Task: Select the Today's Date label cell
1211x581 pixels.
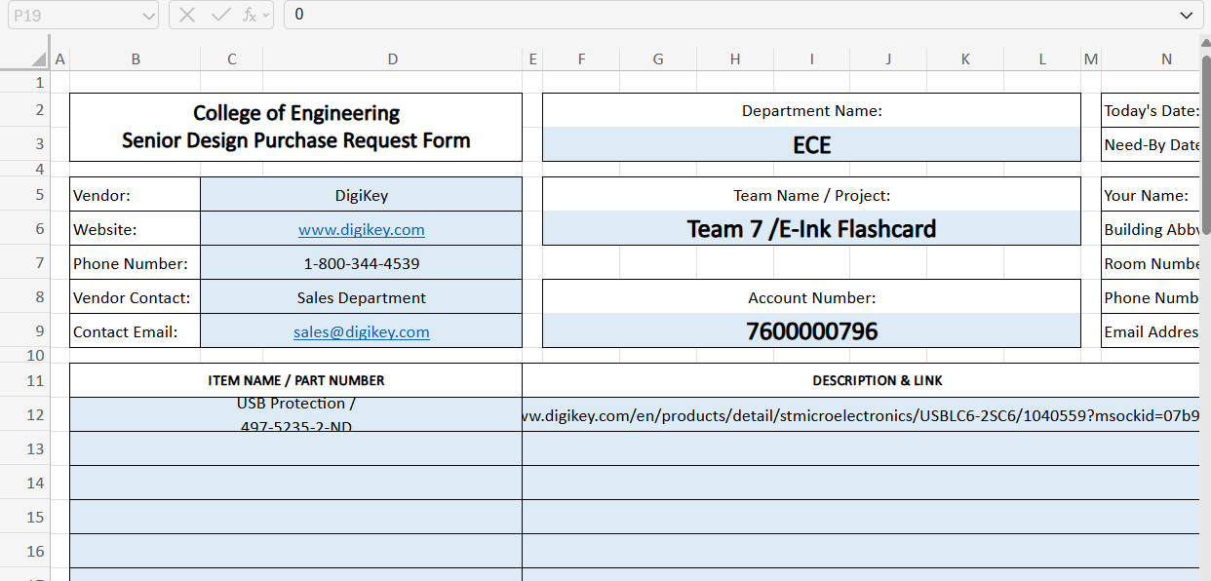Action: pos(1151,110)
